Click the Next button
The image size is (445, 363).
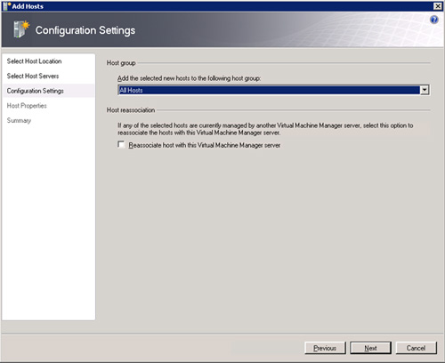pos(370,348)
